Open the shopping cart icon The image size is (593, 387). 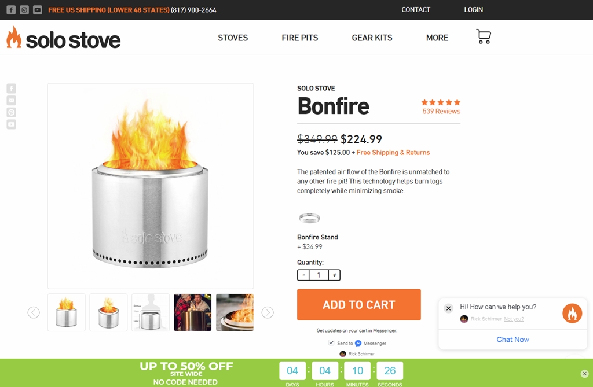(x=484, y=37)
